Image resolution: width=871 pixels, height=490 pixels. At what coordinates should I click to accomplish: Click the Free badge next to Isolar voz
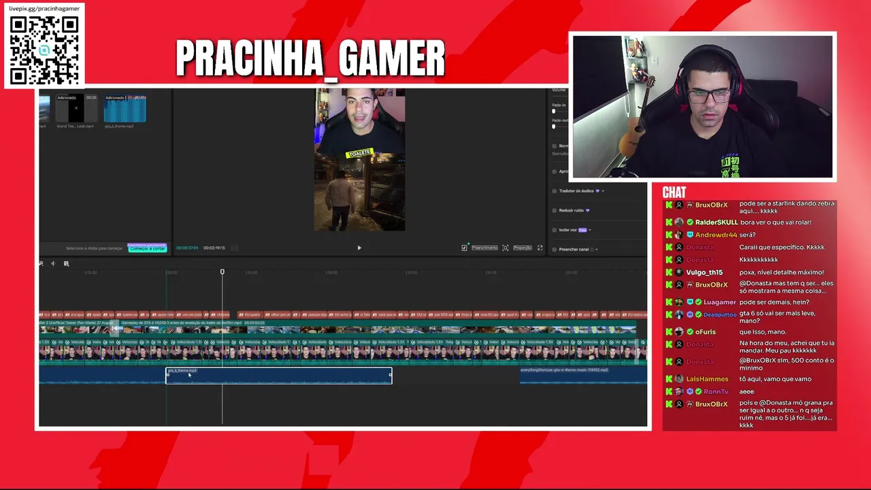[582, 230]
